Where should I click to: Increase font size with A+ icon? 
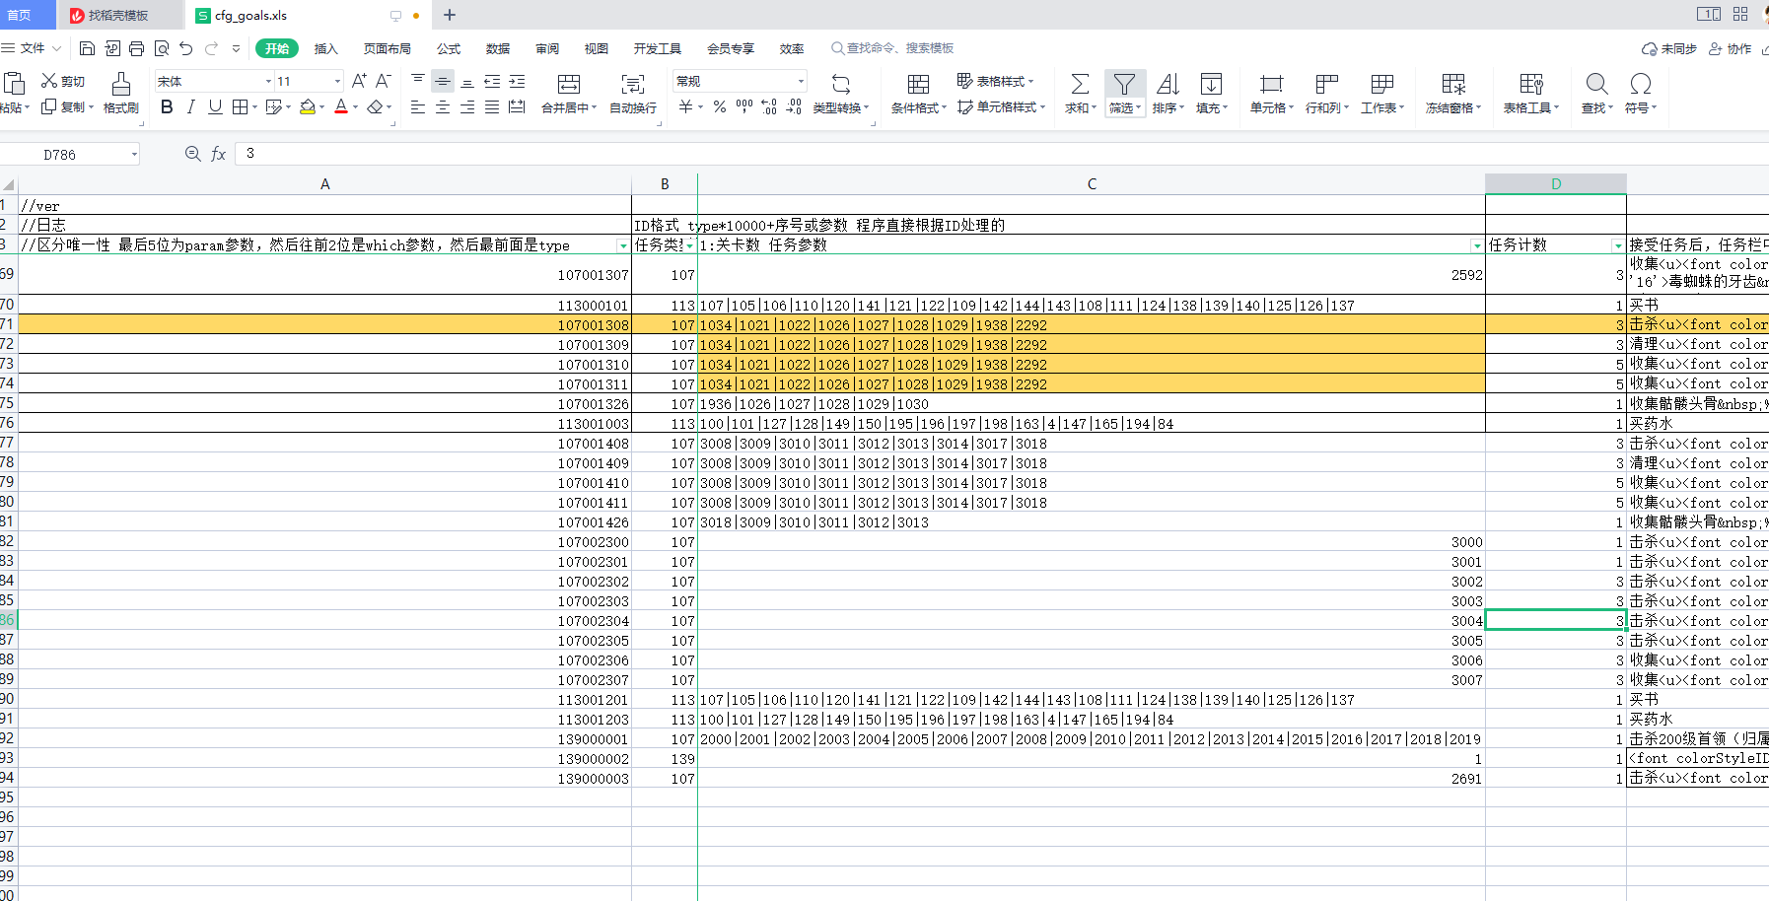point(359,81)
